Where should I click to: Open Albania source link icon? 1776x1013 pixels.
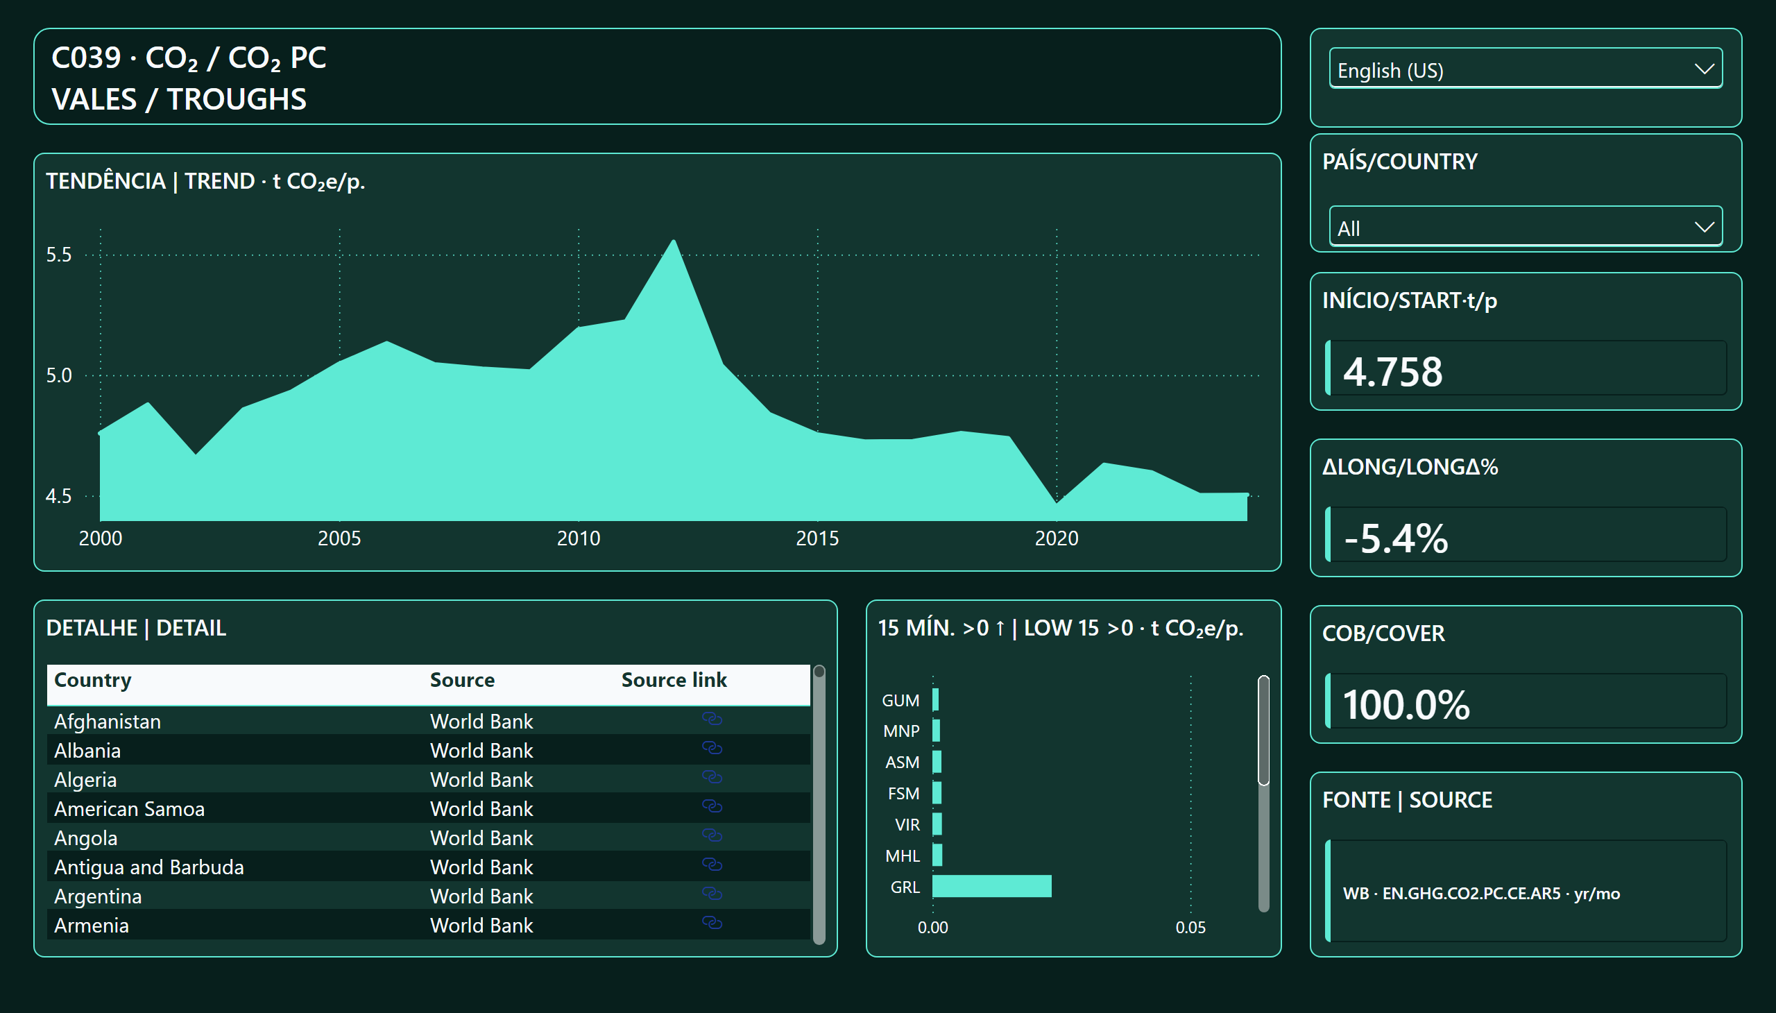[712, 748]
